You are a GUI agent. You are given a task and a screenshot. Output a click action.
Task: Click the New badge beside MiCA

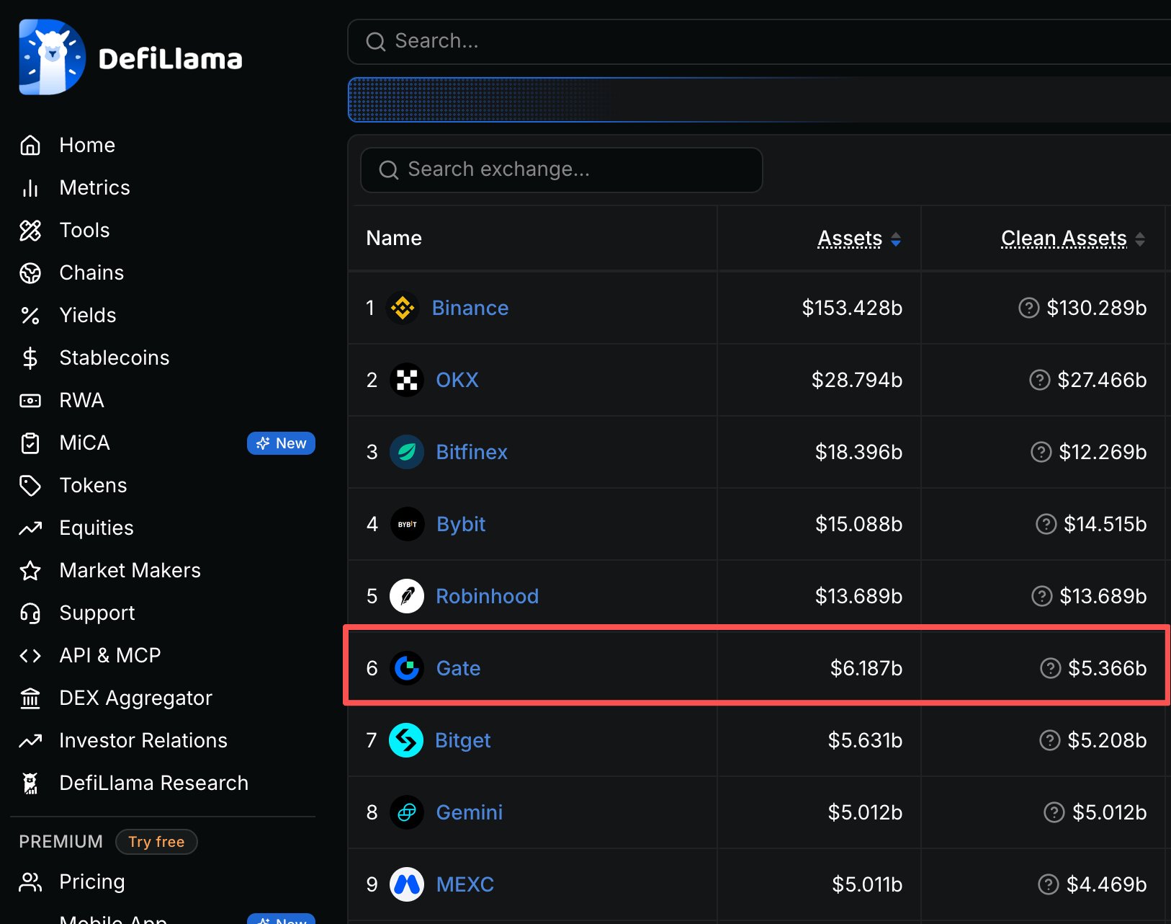pos(281,443)
